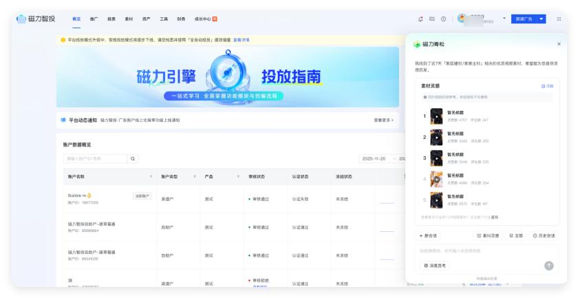The image size is (578, 298).
Task: Click the 审核拒绝 status cell
Action: pos(259,281)
